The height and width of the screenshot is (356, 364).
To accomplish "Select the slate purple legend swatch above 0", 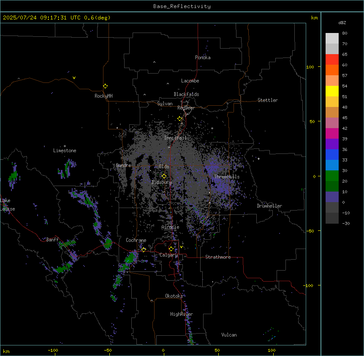I will click(x=332, y=197).
